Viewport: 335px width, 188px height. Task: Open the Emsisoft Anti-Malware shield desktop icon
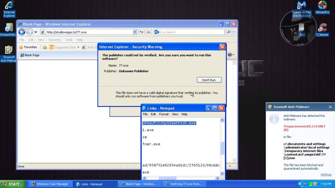[x=8, y=54]
